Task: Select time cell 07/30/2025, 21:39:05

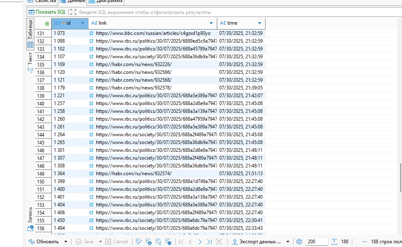Action: point(241,88)
